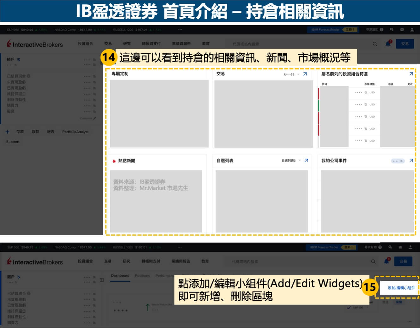The image size is (420, 330).
Task: Open the U••••65 account dropdown in 交易 widget
Action: pos(299,74)
